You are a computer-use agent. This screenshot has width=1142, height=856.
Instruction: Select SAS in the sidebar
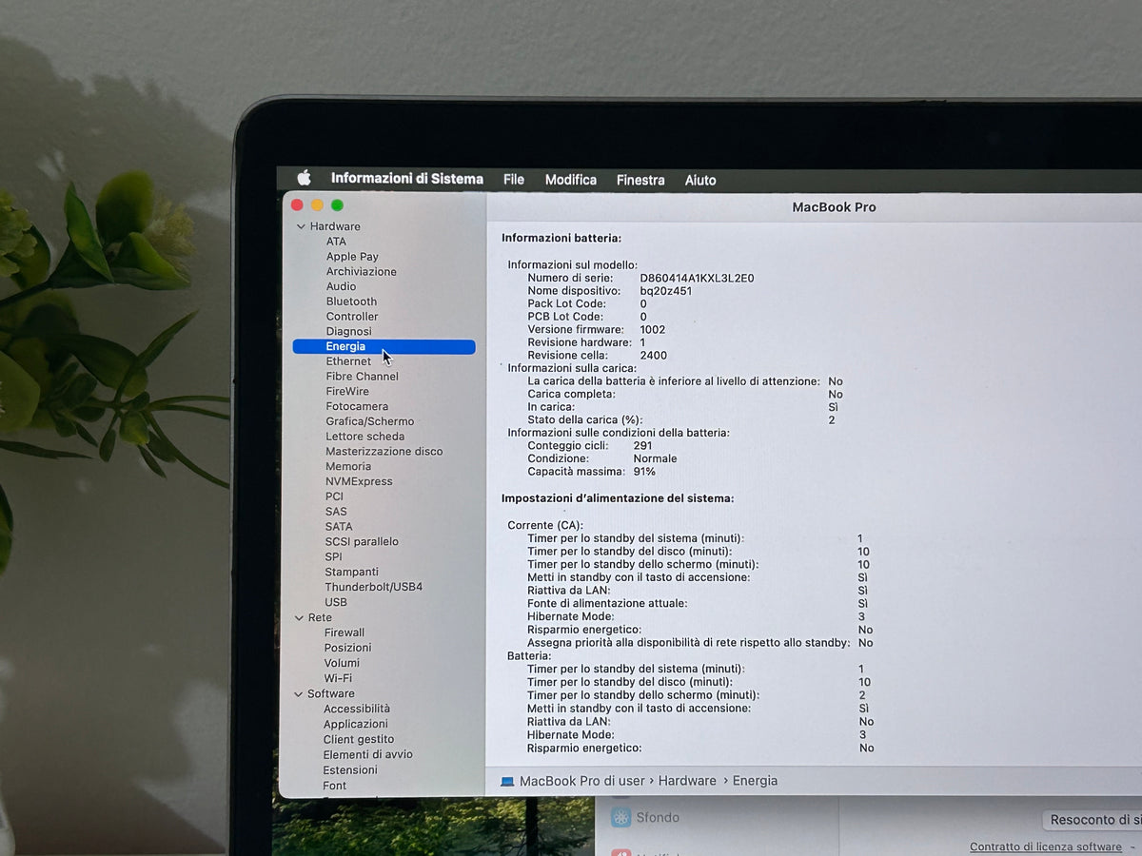(x=336, y=512)
